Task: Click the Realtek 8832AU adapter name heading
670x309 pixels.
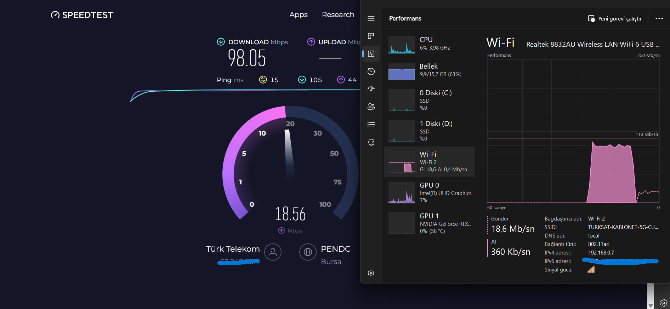Action: click(593, 44)
